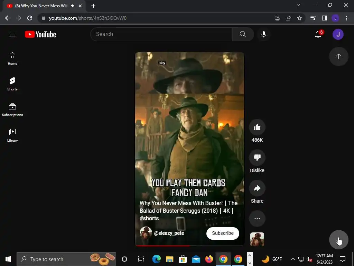Go forward in browser history

coord(19,18)
